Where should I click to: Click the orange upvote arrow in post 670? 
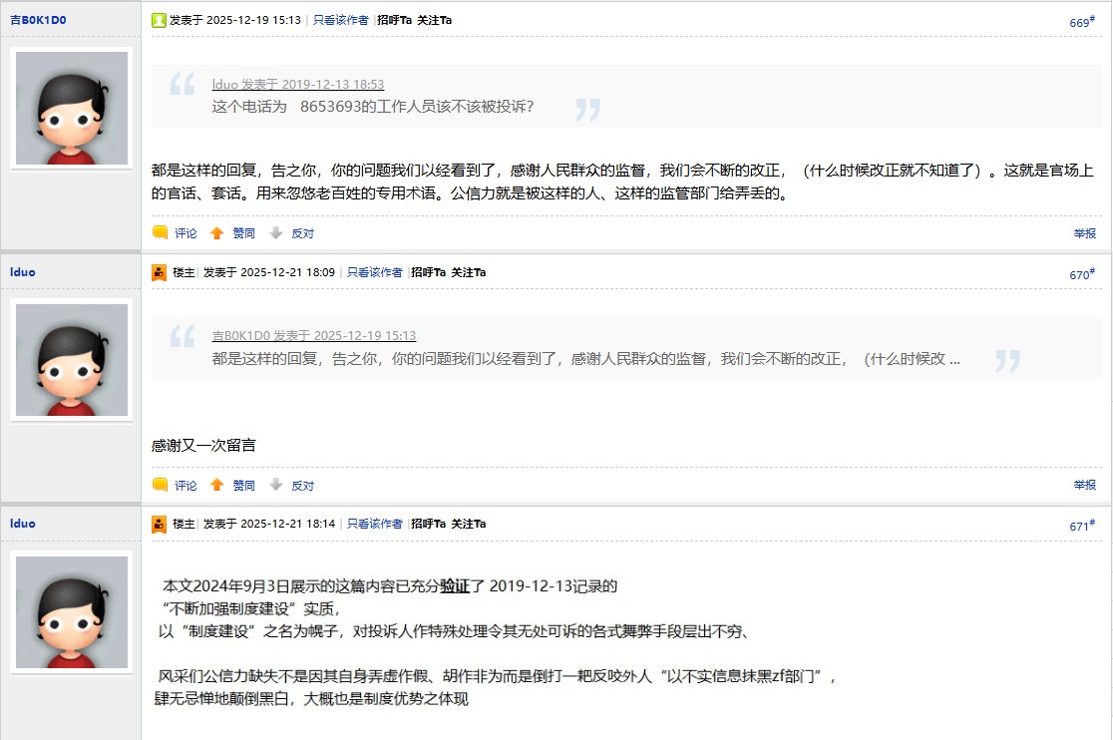(x=216, y=486)
